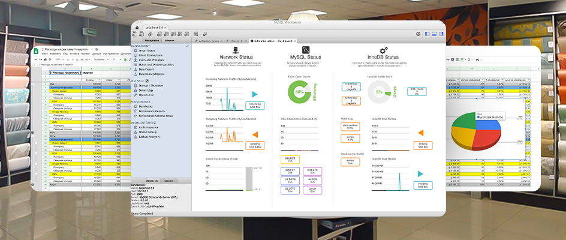Click the home icon in MySQL Workbench
566x240 pixels.
coord(137,28)
